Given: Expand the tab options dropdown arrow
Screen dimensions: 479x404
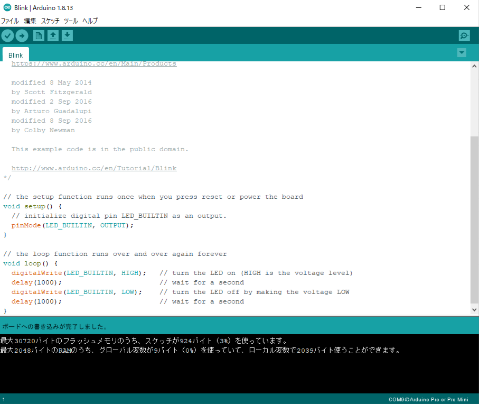Looking at the screenshot, I should click(462, 52).
